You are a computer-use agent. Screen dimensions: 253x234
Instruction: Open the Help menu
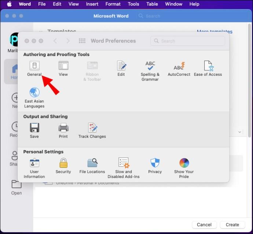194,4
